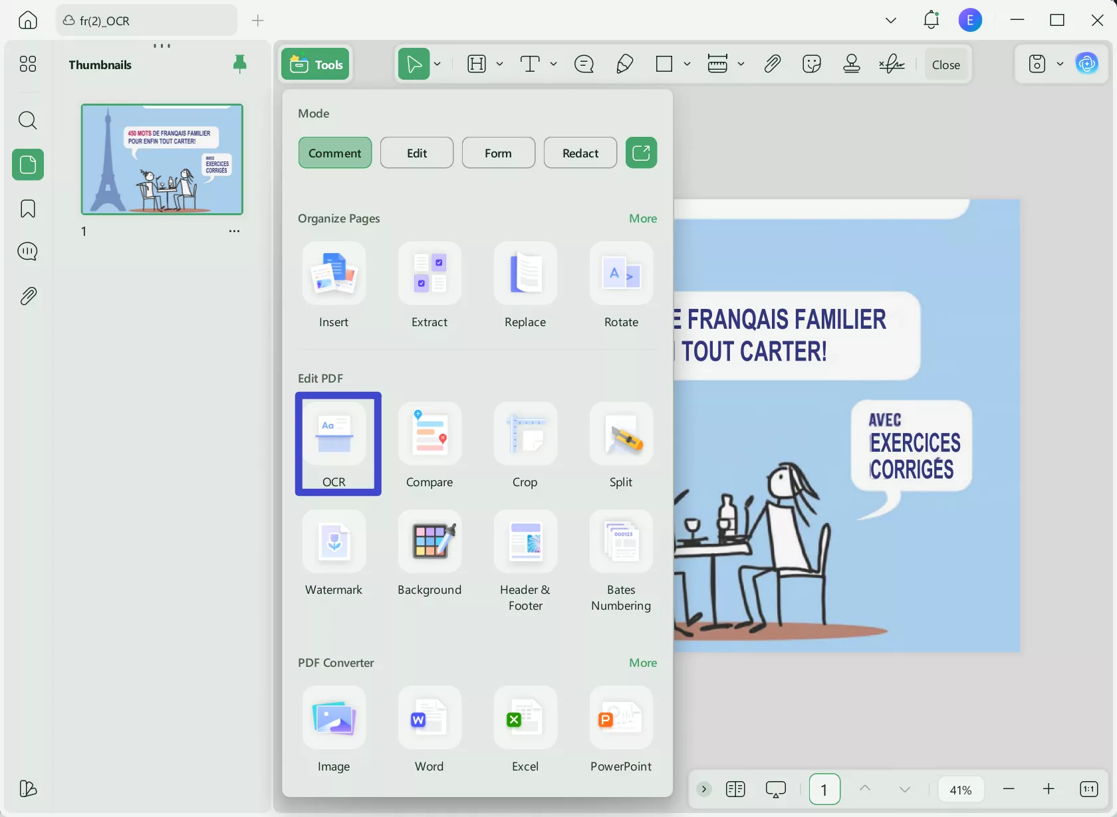Expand the text tool dropdown arrow
Screen dimensions: 1117x817
coord(553,64)
